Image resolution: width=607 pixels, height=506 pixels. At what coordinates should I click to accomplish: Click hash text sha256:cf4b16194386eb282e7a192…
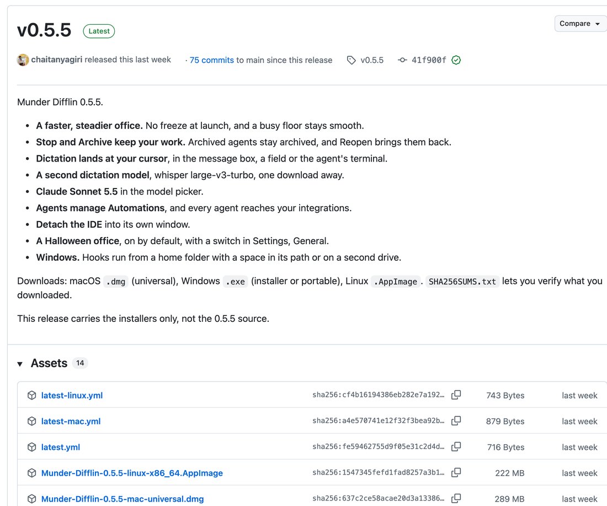(x=378, y=395)
